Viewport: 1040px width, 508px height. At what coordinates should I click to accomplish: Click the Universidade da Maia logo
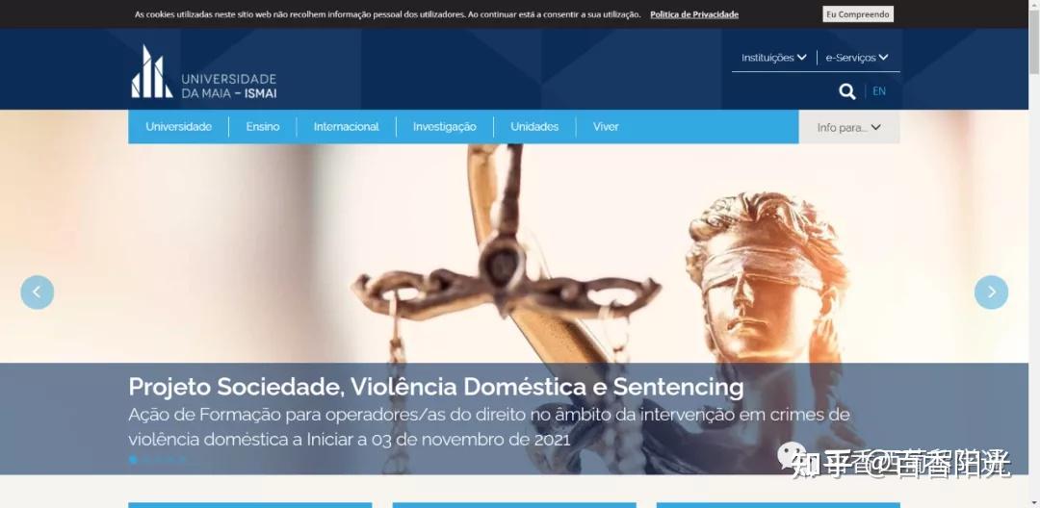[x=204, y=71]
